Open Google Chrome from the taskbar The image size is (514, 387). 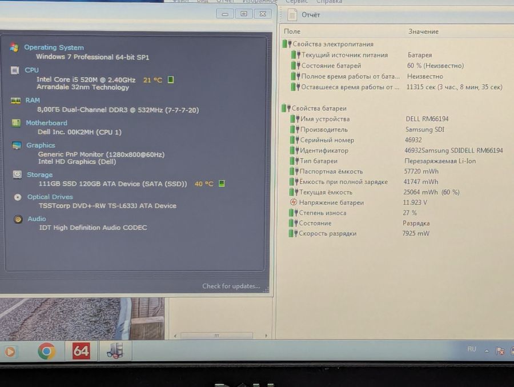[47, 351]
